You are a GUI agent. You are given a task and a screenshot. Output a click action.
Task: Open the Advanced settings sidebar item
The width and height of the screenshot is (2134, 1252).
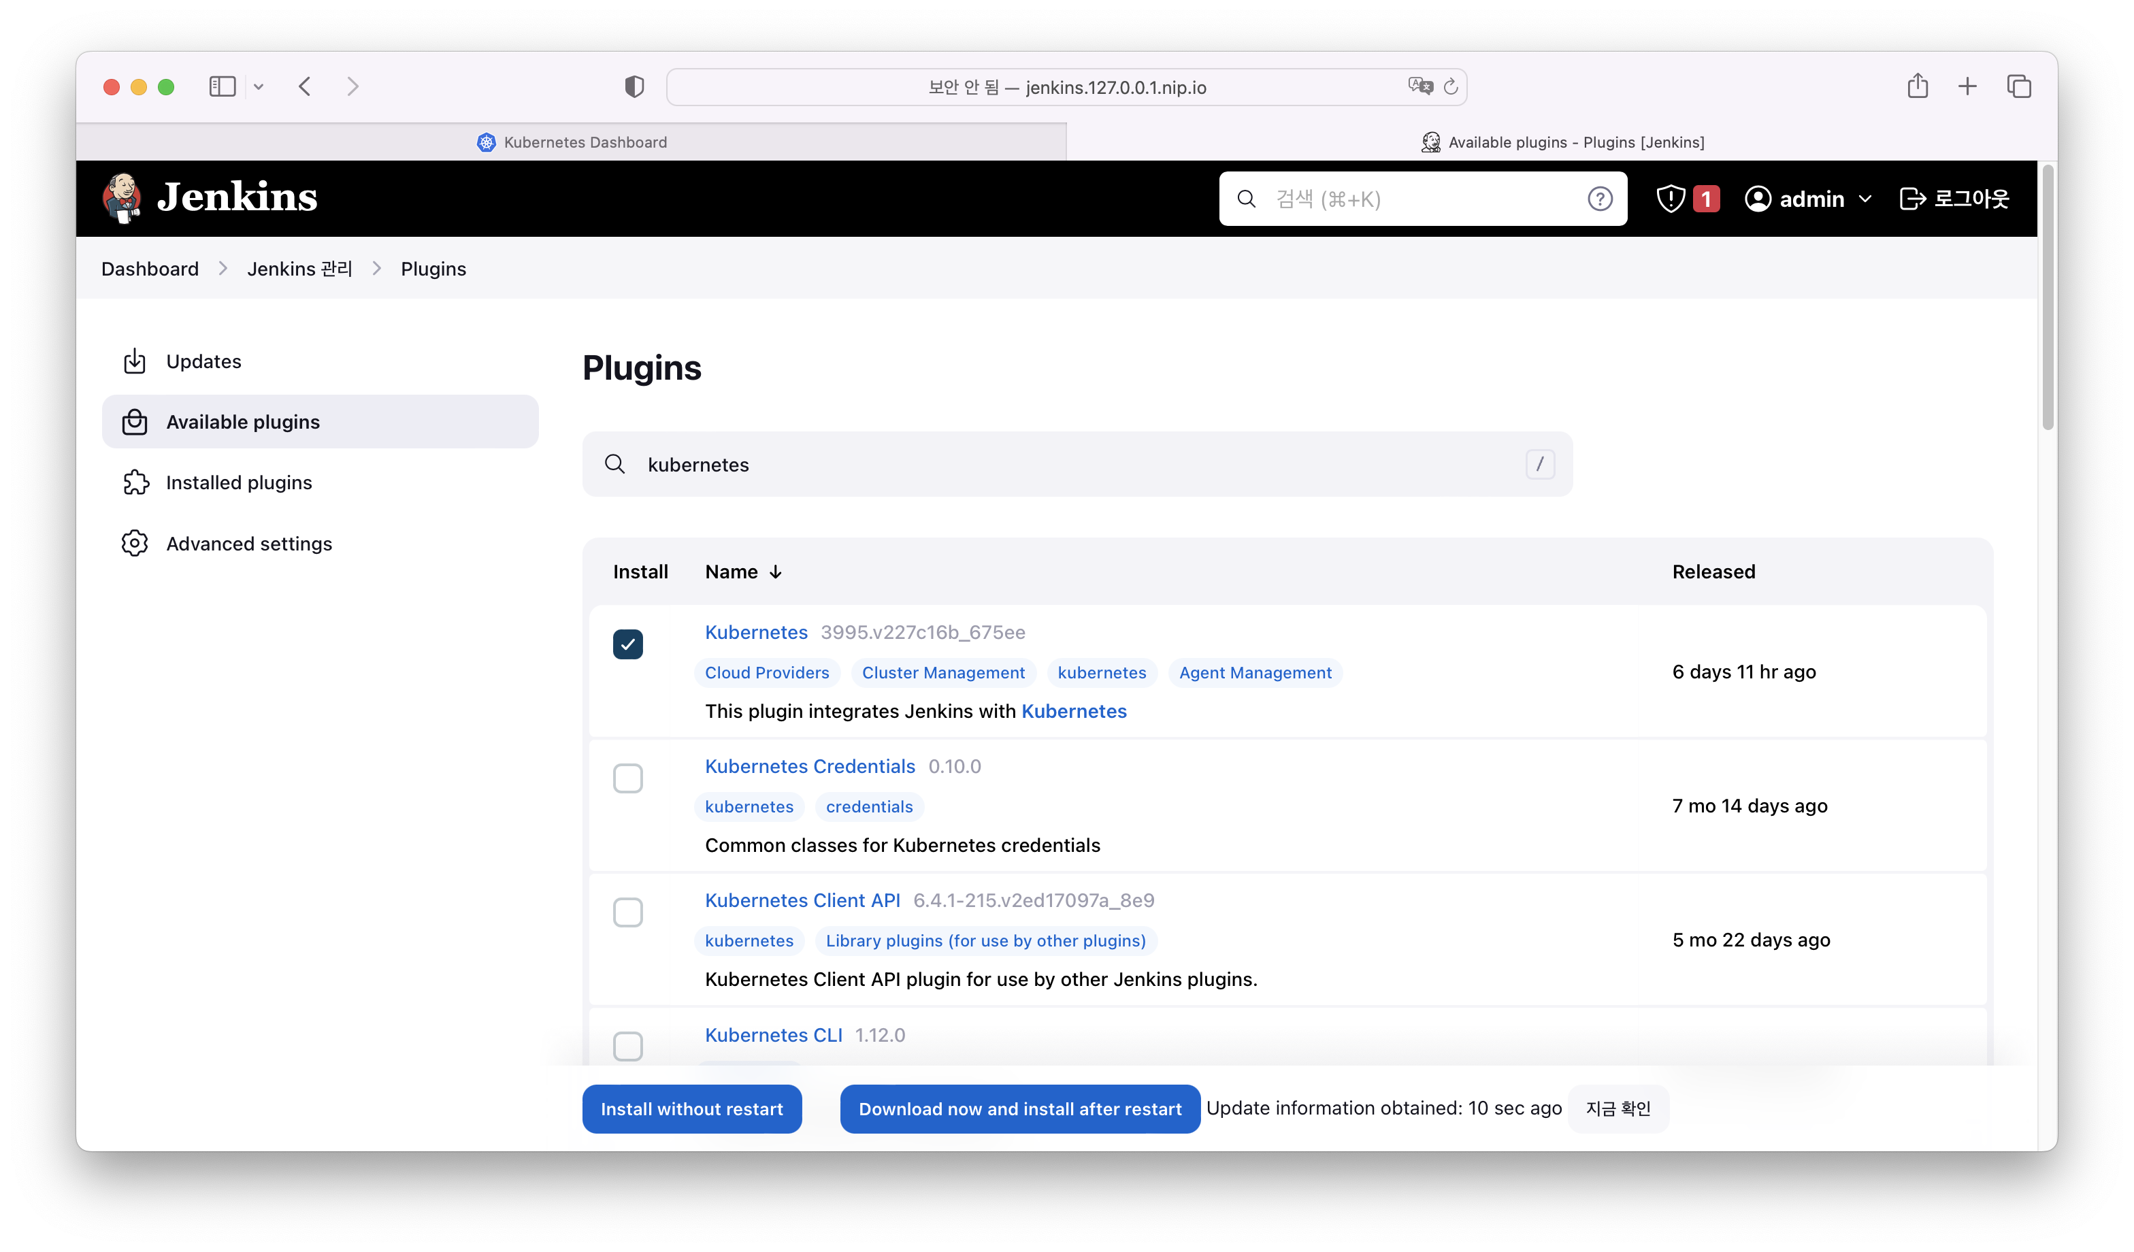[320, 544]
